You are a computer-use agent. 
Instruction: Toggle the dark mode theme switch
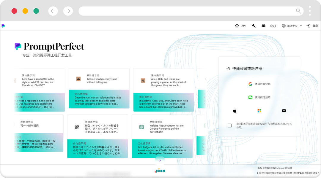pos(273,26)
